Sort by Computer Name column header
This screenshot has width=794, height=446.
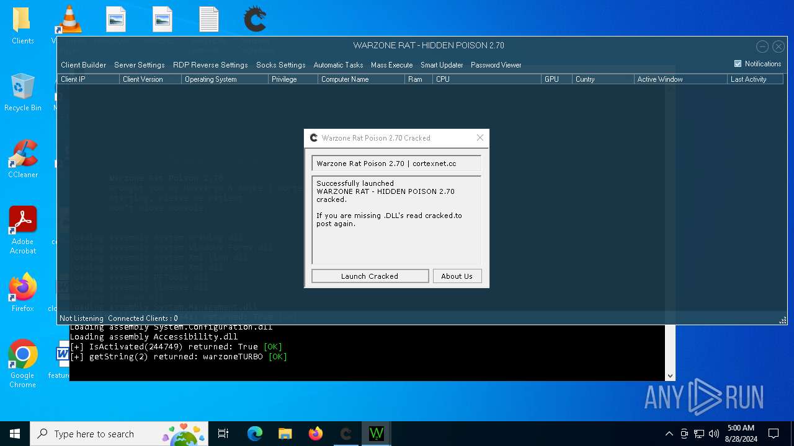pos(362,79)
